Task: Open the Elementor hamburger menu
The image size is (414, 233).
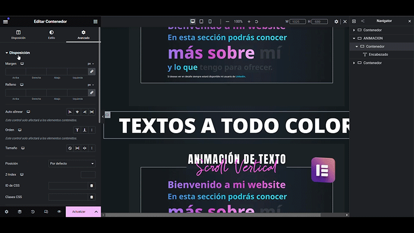Action: 5,21
